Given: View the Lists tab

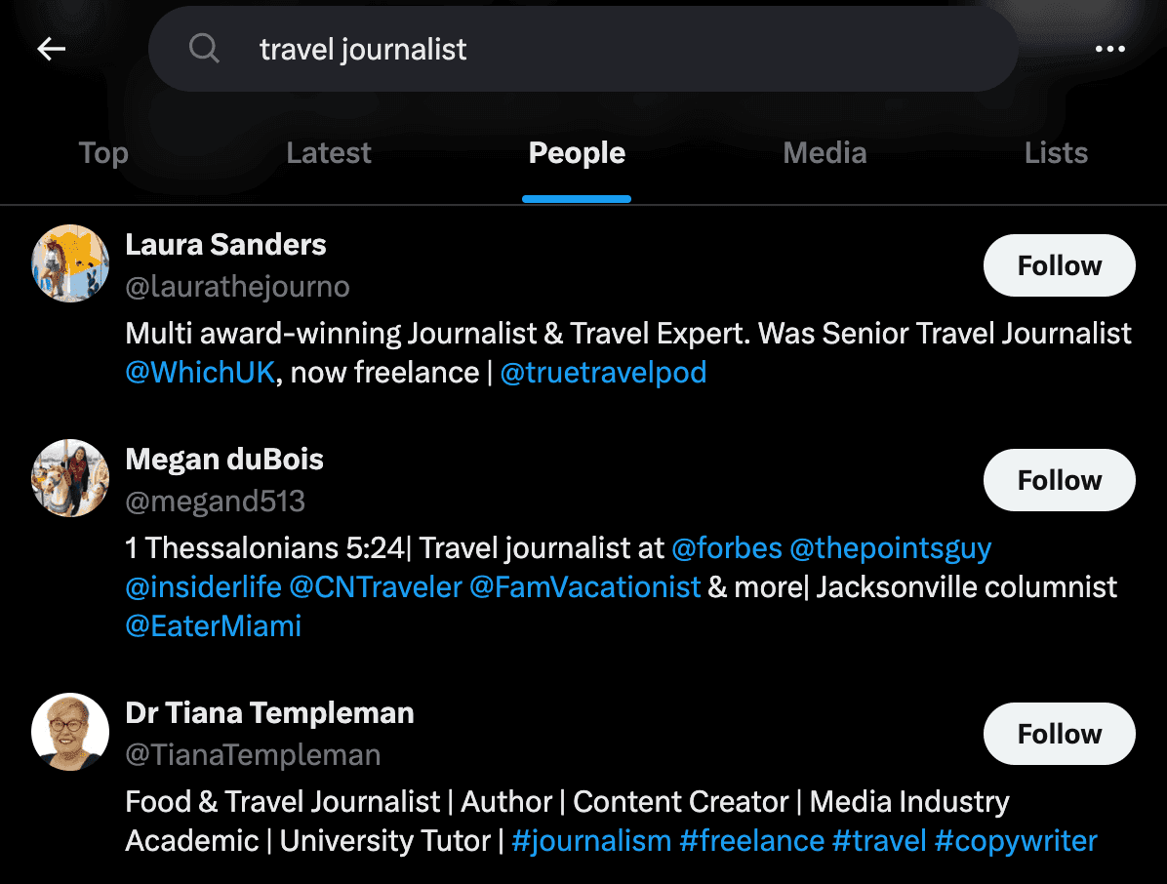Looking at the screenshot, I should 1057,152.
